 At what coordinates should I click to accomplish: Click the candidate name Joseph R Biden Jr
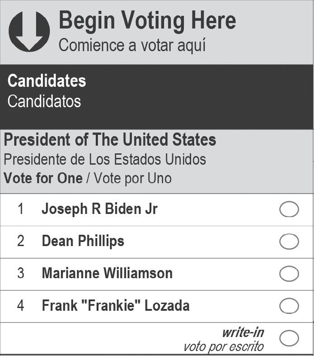click(x=100, y=209)
